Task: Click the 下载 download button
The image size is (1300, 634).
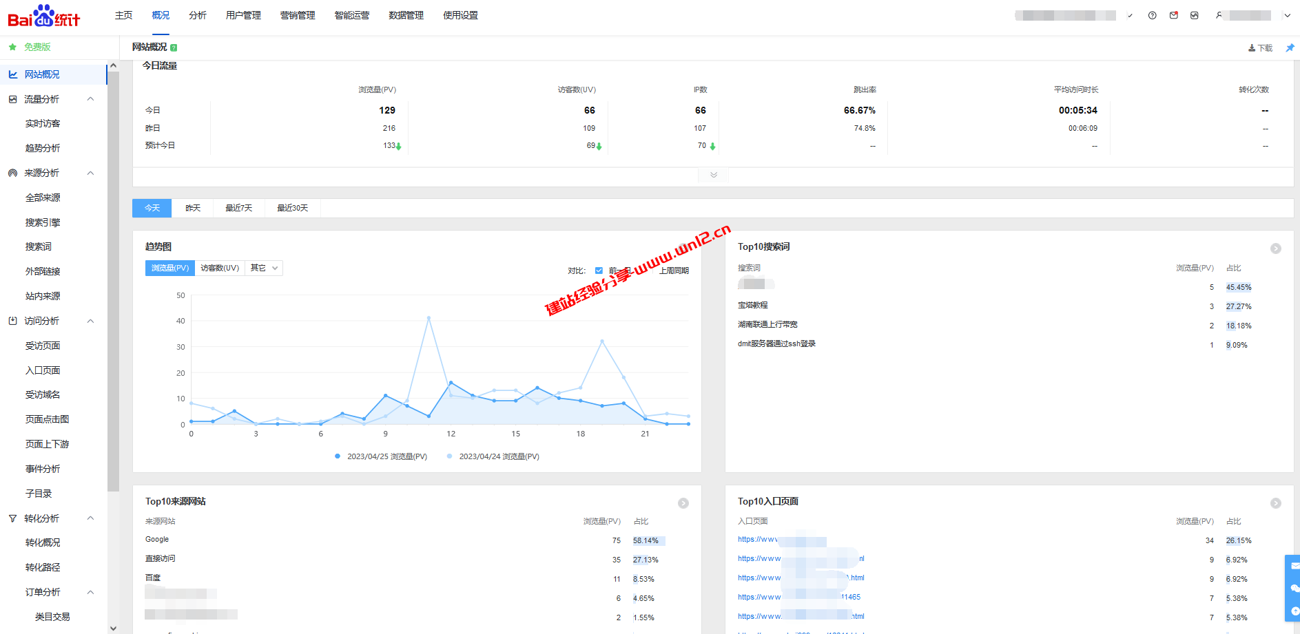Action: (x=1260, y=48)
